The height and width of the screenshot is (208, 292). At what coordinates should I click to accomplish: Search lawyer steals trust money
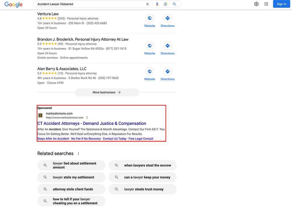coord(143,189)
